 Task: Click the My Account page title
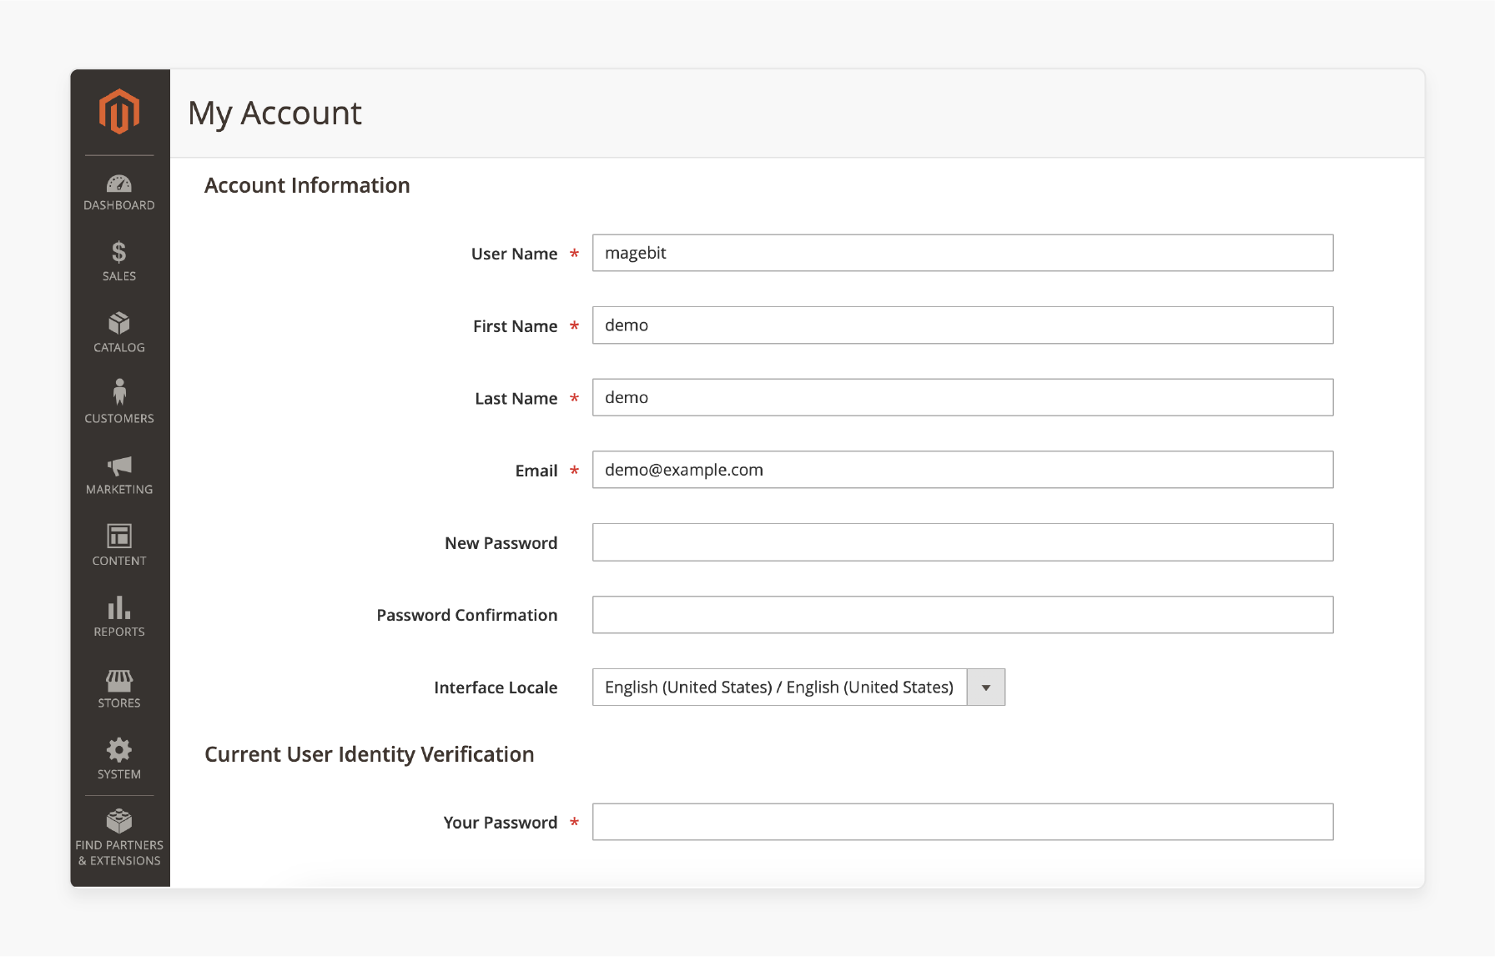(274, 113)
